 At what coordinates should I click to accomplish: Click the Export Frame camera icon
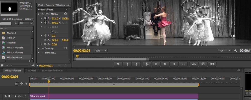click(212, 64)
